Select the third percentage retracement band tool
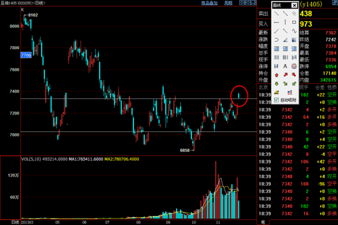Screen dimensions: 338x225 tap(294, 48)
